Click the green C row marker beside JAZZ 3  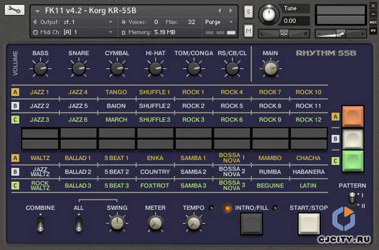click(x=15, y=119)
